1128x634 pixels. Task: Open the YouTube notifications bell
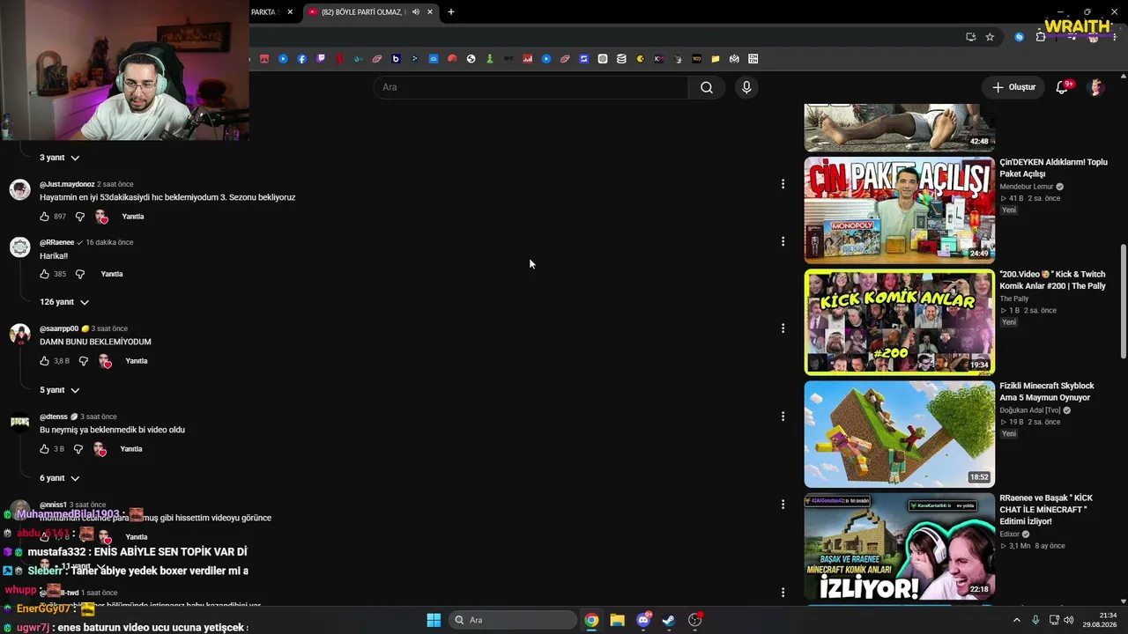pos(1062,87)
